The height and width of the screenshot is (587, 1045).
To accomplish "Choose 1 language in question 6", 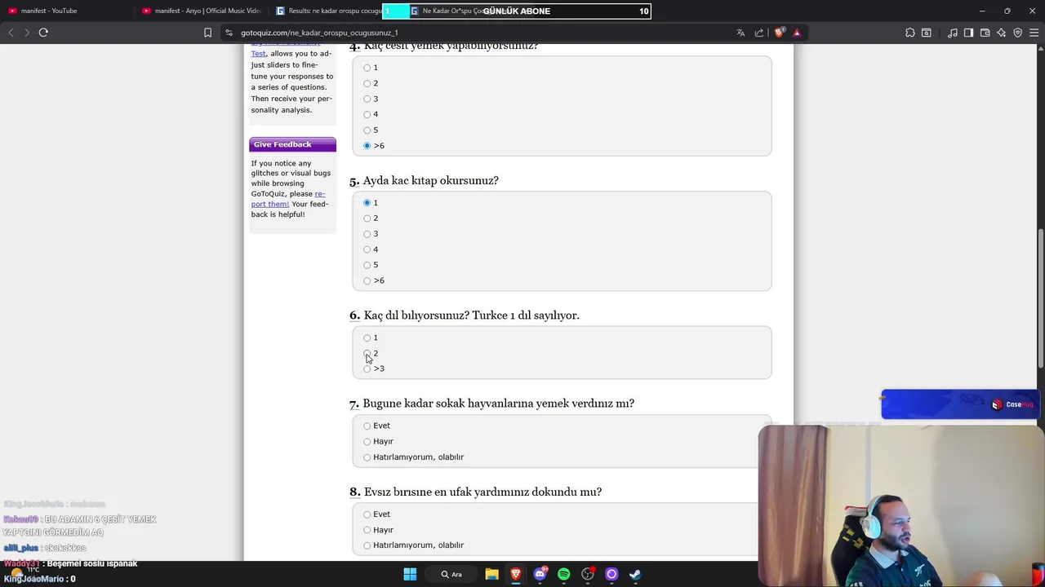I will pos(367,338).
